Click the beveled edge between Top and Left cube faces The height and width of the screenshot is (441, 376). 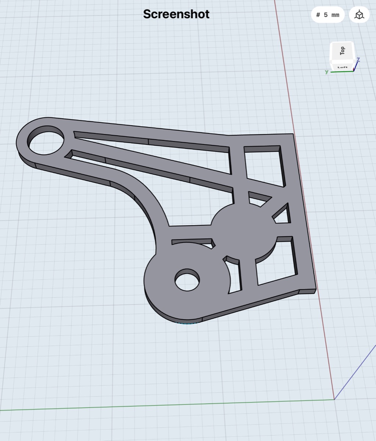343,62
